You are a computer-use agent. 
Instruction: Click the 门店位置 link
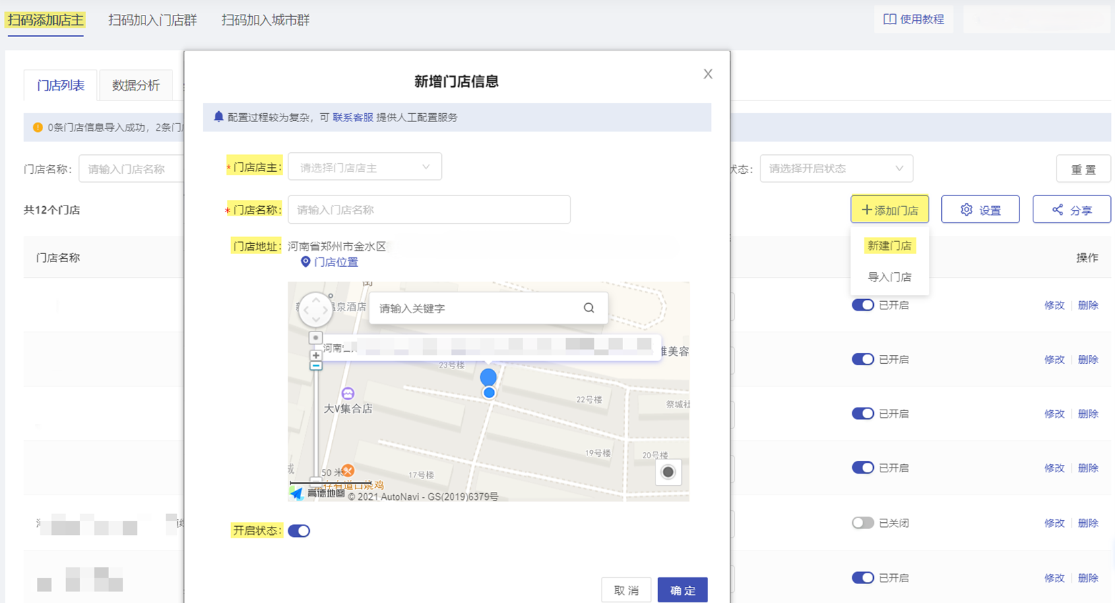[336, 262]
